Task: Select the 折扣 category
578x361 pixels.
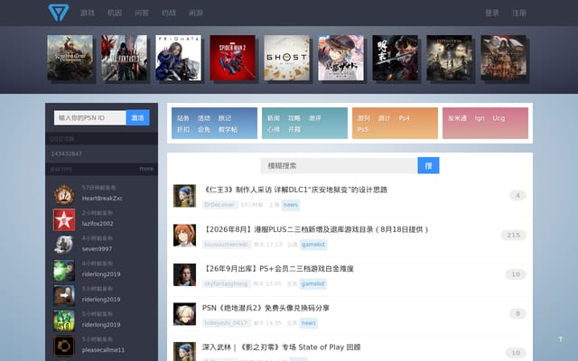Action: point(183,130)
